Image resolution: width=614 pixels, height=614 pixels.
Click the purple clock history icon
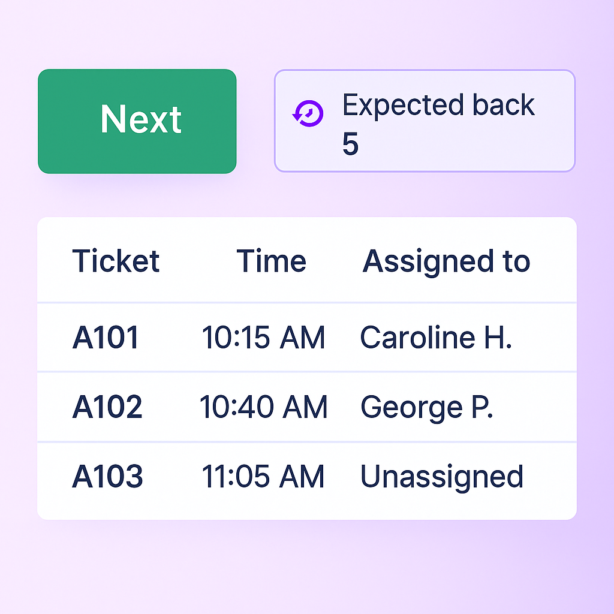pyautogui.click(x=308, y=113)
